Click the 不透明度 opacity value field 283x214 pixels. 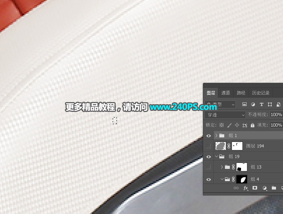276,115
